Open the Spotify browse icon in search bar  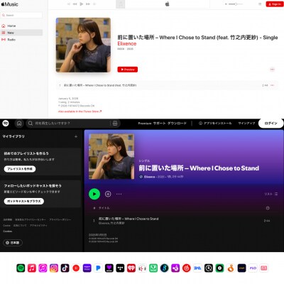[x=115, y=124]
